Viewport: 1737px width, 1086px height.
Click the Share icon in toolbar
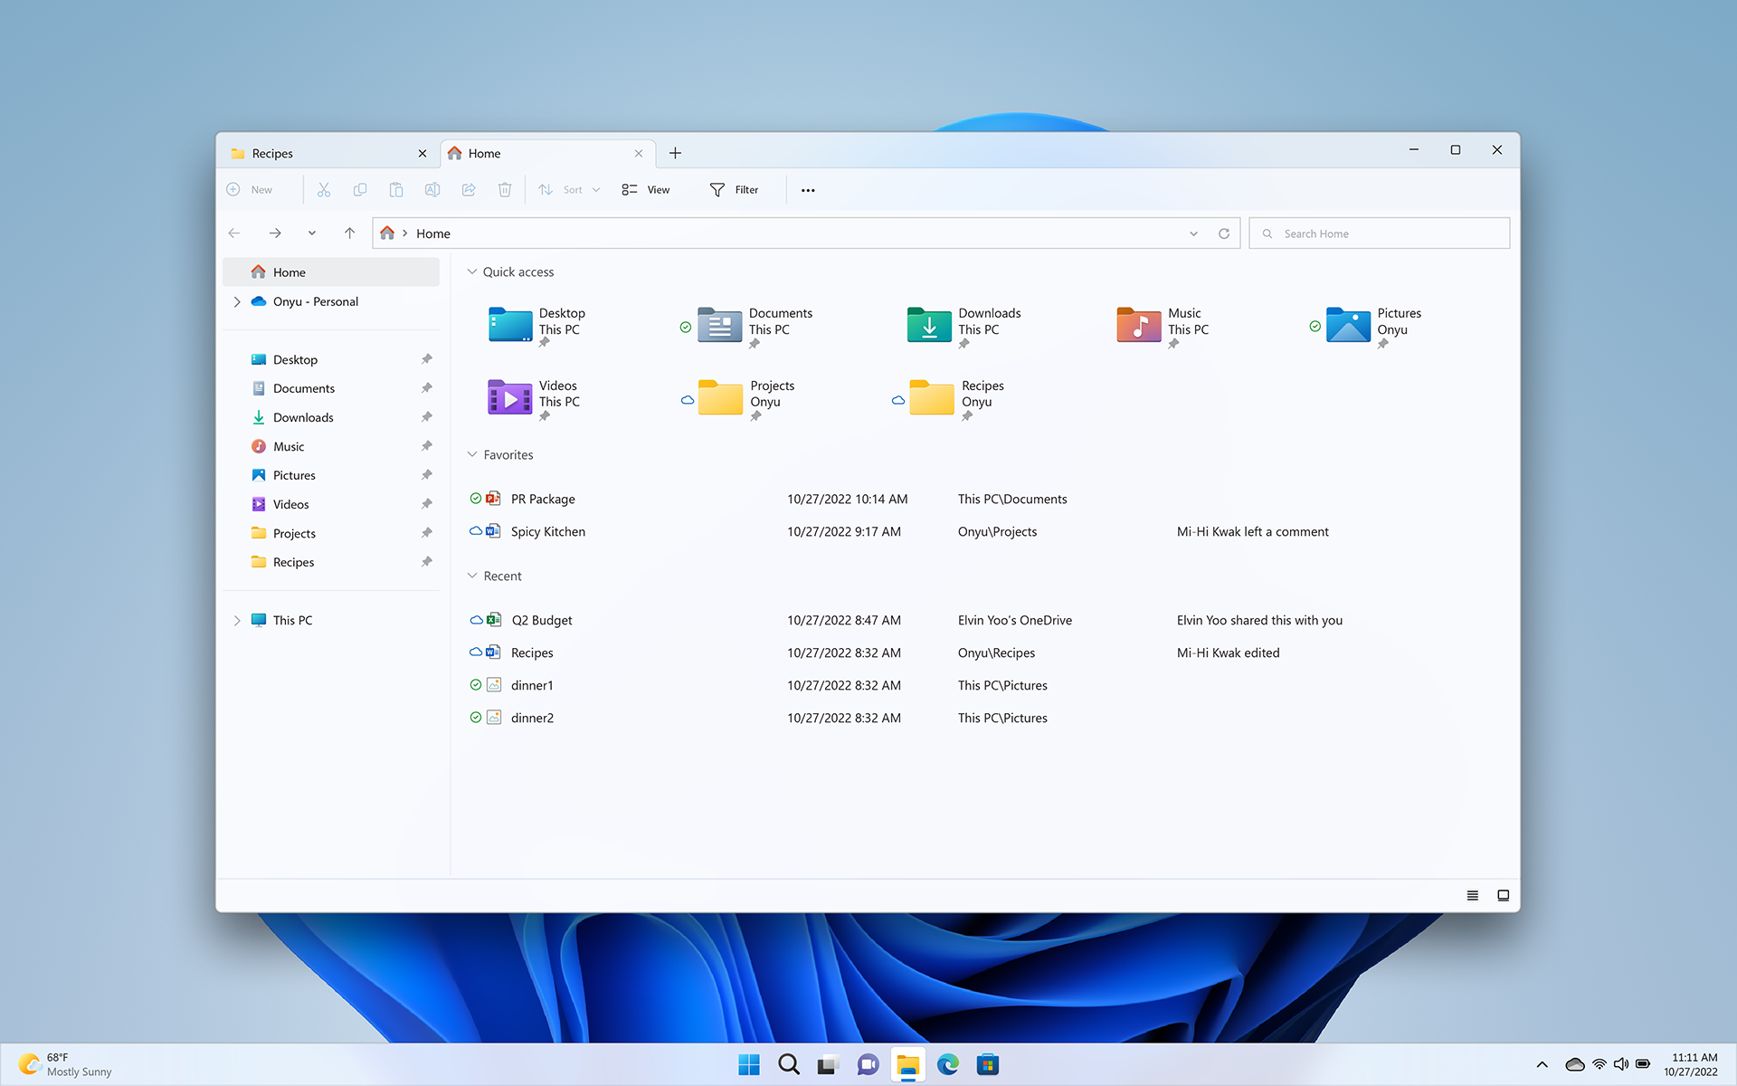coord(468,189)
